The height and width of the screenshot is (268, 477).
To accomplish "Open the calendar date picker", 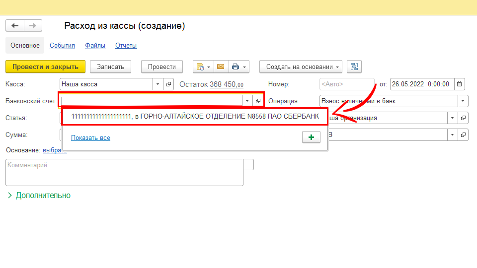I will coord(460,84).
